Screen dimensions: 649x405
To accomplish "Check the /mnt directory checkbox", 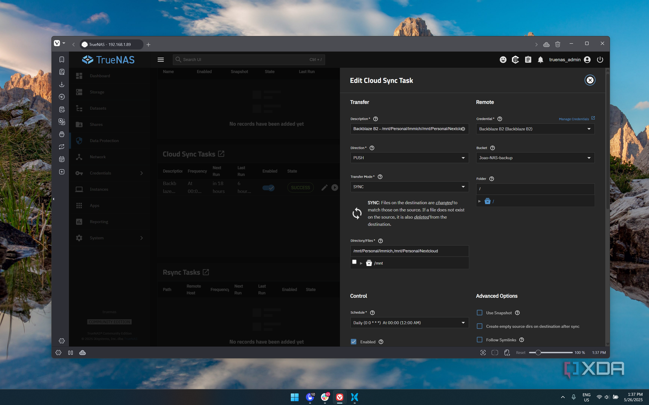I will tap(354, 262).
